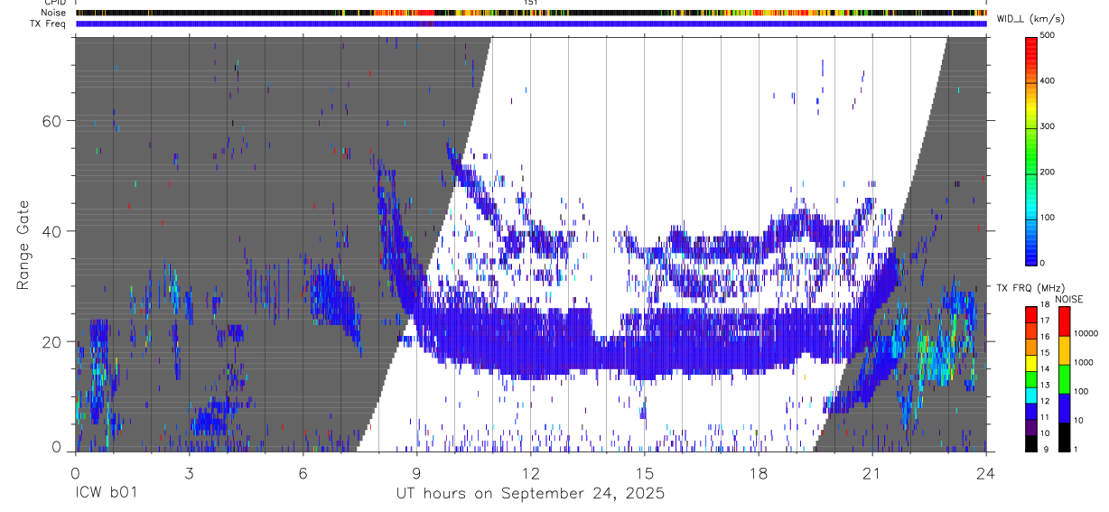Click the "18" label on TX FRQ legend
1109x512 pixels.
point(1045,304)
